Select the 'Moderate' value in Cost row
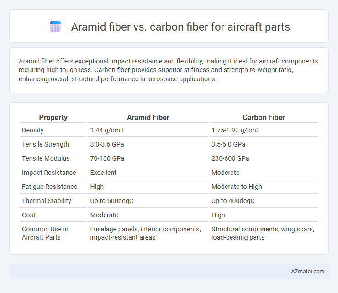The width and height of the screenshot is (338, 293). click(104, 215)
